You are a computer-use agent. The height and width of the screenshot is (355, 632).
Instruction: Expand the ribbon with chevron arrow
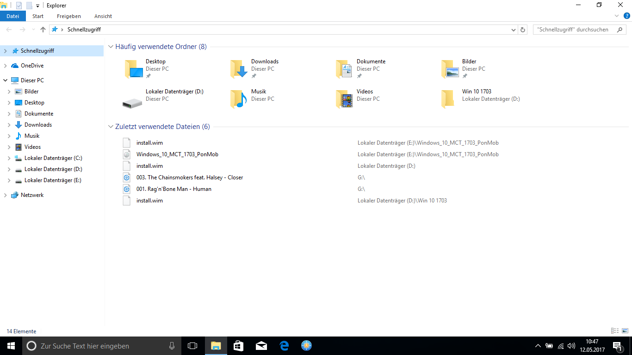(x=617, y=16)
